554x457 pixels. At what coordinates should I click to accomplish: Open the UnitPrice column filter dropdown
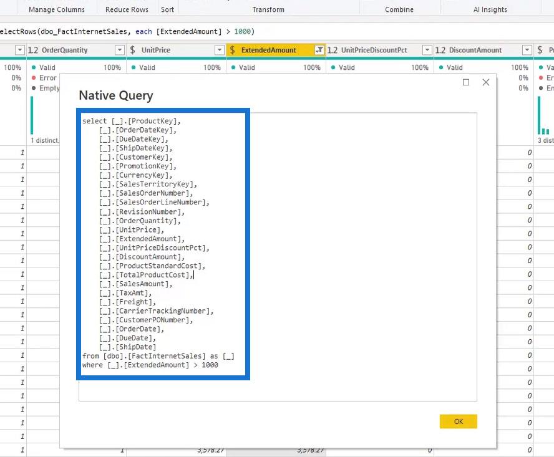(x=220, y=50)
